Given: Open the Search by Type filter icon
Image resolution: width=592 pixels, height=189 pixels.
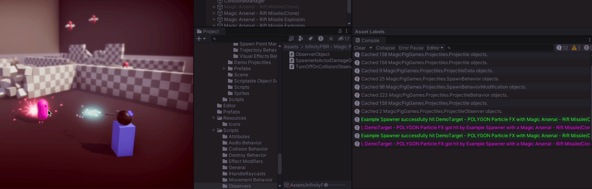Looking at the screenshot, I should click(301, 39).
